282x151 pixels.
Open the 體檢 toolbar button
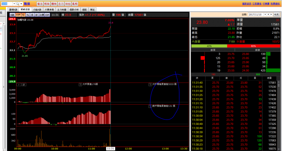[x=54, y=4]
